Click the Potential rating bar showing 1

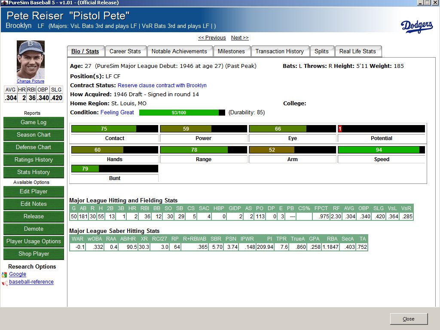(382, 129)
